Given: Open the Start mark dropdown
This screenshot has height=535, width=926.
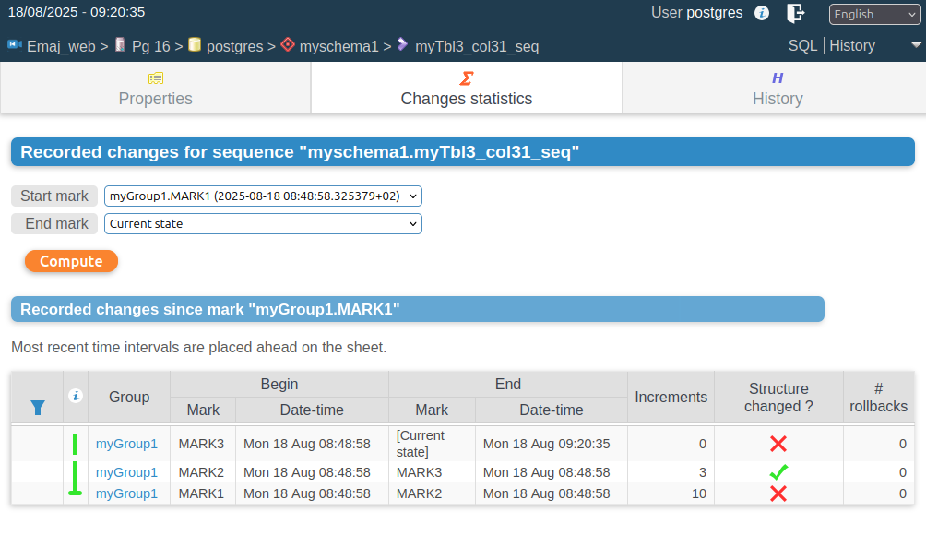Looking at the screenshot, I should 263,196.
